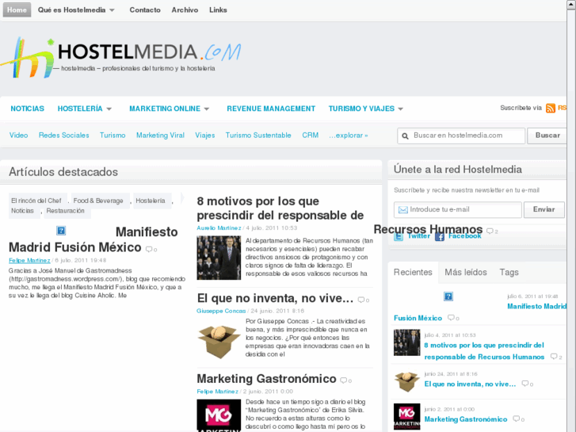The width and height of the screenshot is (576, 432).
Task: Expand the Marketing Online menu arrow
Action: [207, 109]
